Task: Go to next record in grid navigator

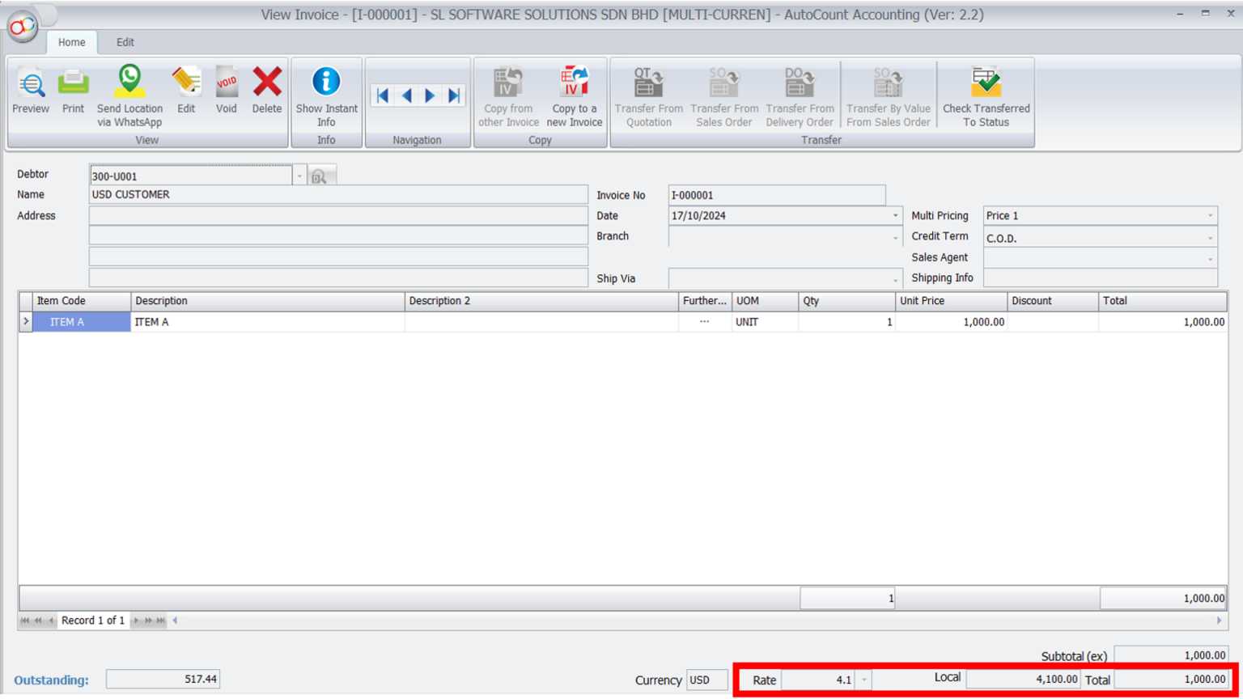Action: [136, 621]
